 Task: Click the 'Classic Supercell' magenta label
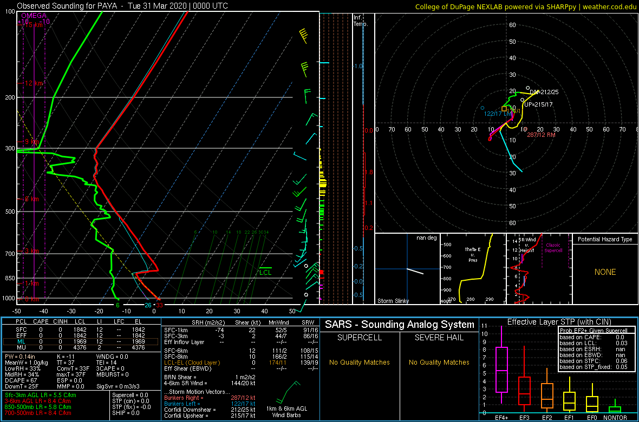[554, 248]
